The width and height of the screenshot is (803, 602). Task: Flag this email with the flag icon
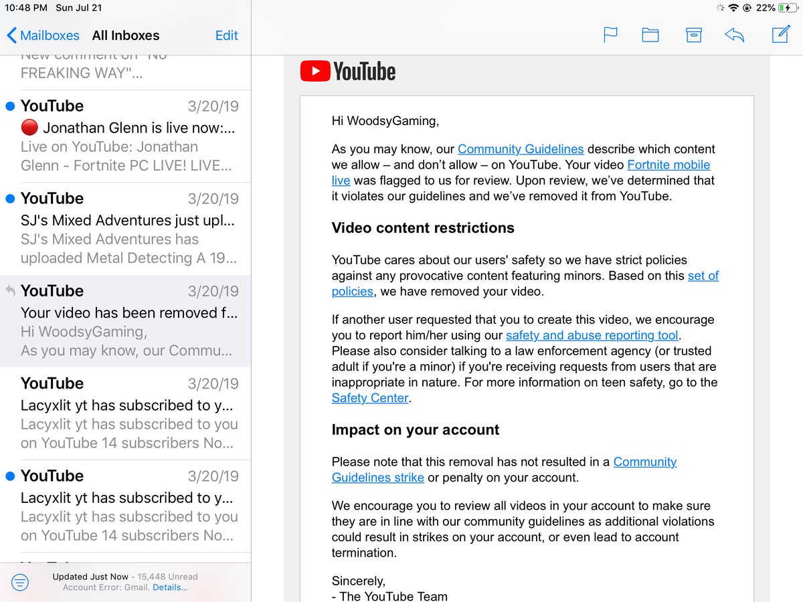pyautogui.click(x=610, y=35)
